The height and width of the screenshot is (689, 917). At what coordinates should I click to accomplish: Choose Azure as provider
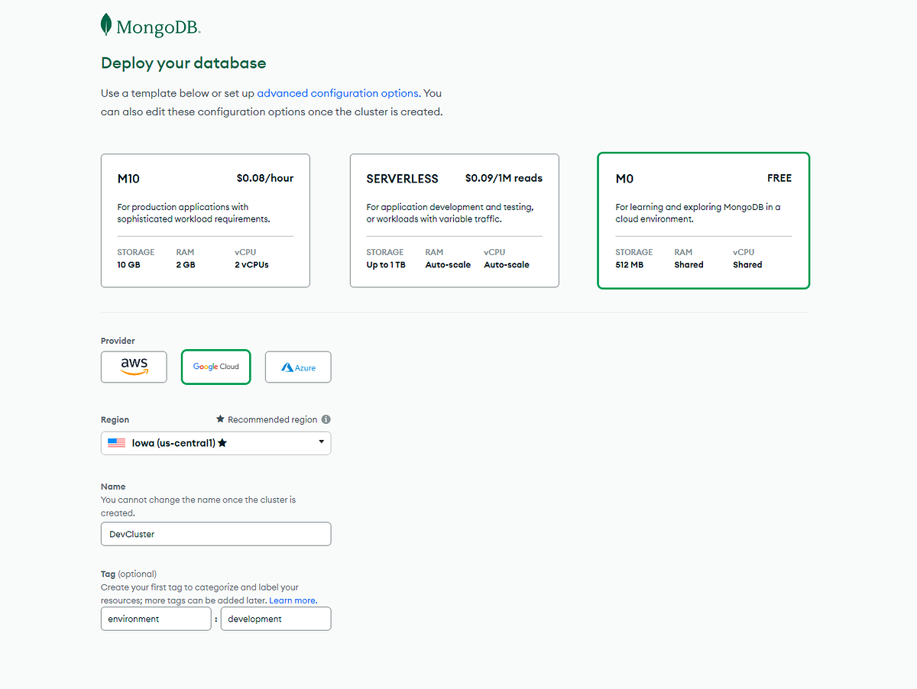point(298,367)
